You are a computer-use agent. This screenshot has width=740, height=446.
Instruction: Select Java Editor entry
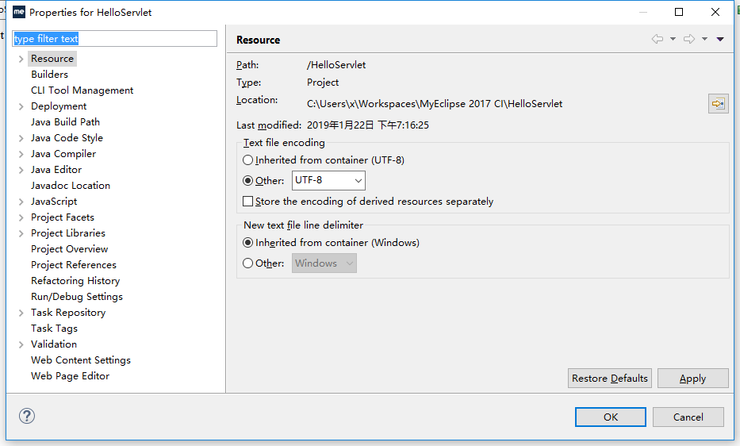(x=56, y=170)
